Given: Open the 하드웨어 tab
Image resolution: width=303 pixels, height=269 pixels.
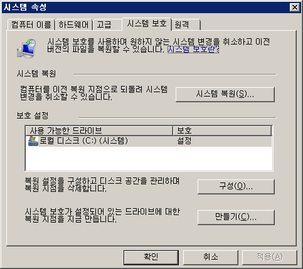Looking at the screenshot, I should point(73,25).
